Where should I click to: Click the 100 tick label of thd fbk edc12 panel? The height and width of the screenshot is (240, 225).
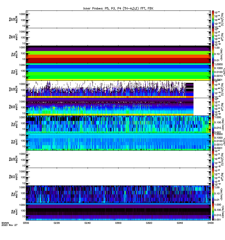(x=23, y=123)
